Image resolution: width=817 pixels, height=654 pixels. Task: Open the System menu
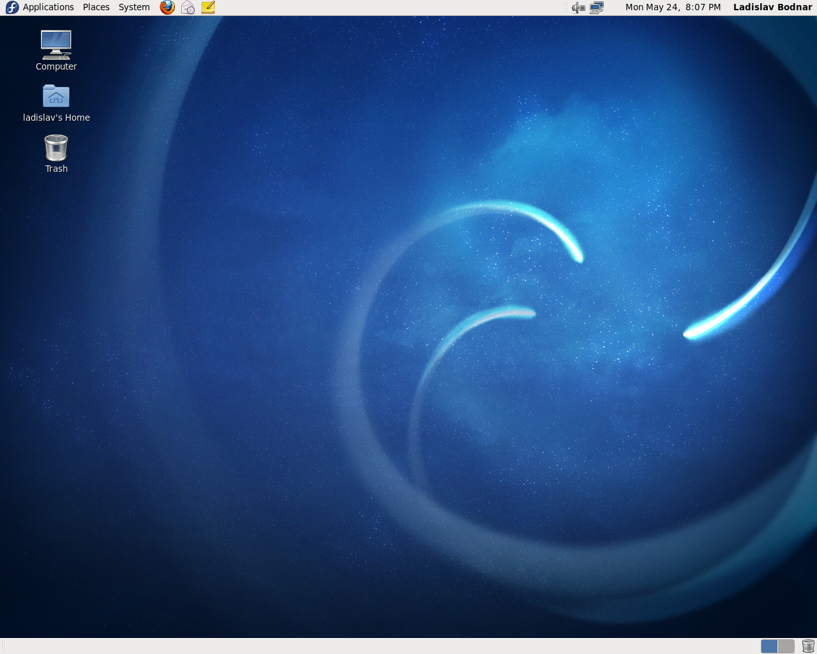coord(134,7)
